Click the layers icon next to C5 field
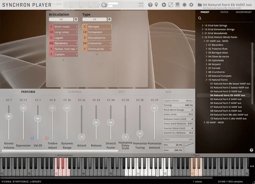255x184 pixels. click(x=109, y=19)
